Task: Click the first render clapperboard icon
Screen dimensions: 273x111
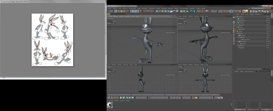Action: (x=144, y=11)
